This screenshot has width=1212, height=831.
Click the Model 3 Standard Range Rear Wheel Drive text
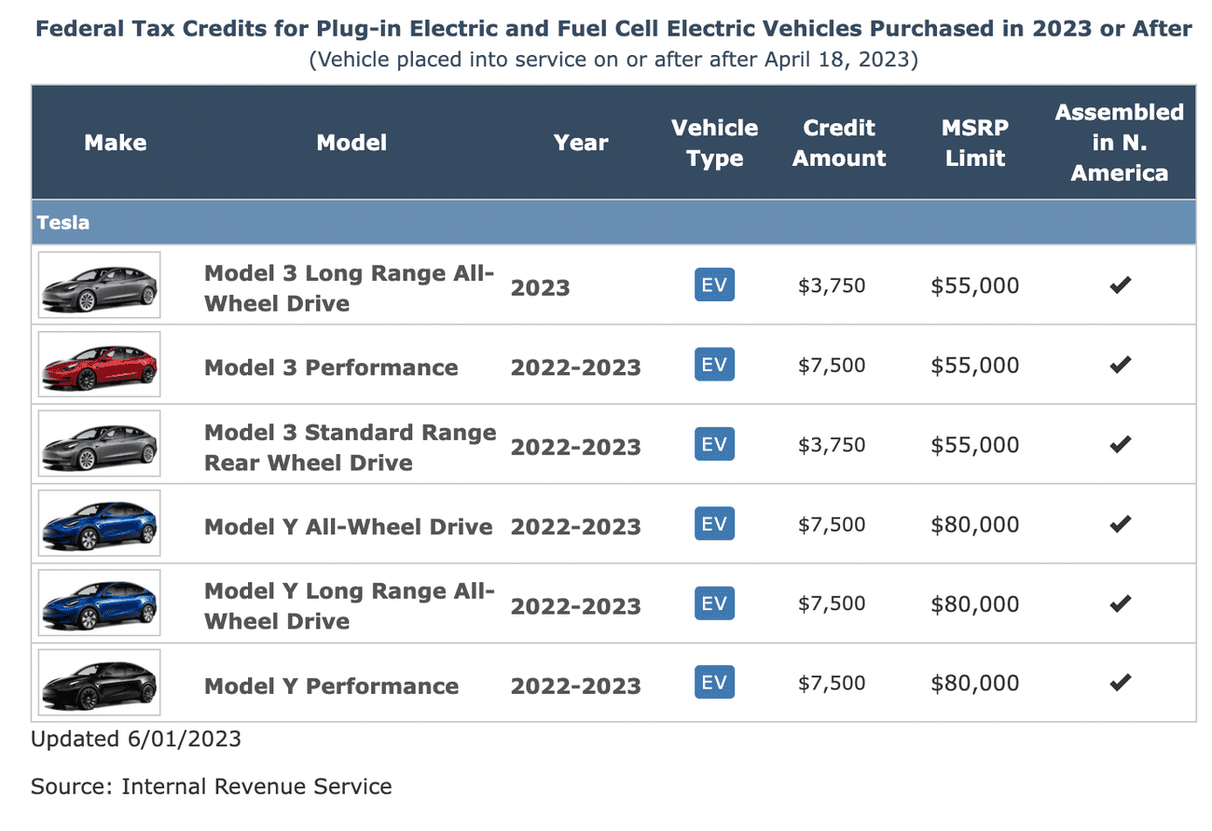click(350, 447)
